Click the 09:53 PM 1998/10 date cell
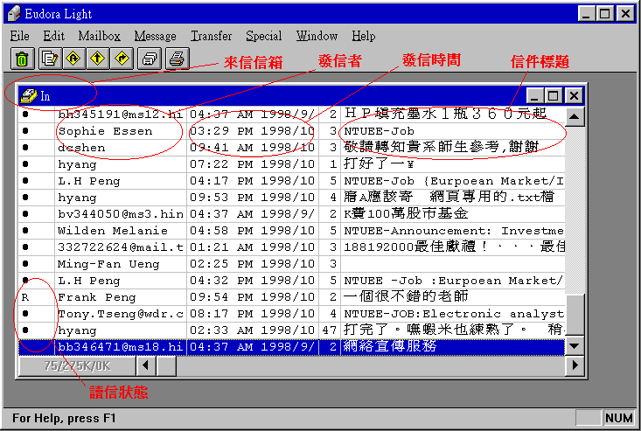The image size is (641, 431). click(252, 198)
